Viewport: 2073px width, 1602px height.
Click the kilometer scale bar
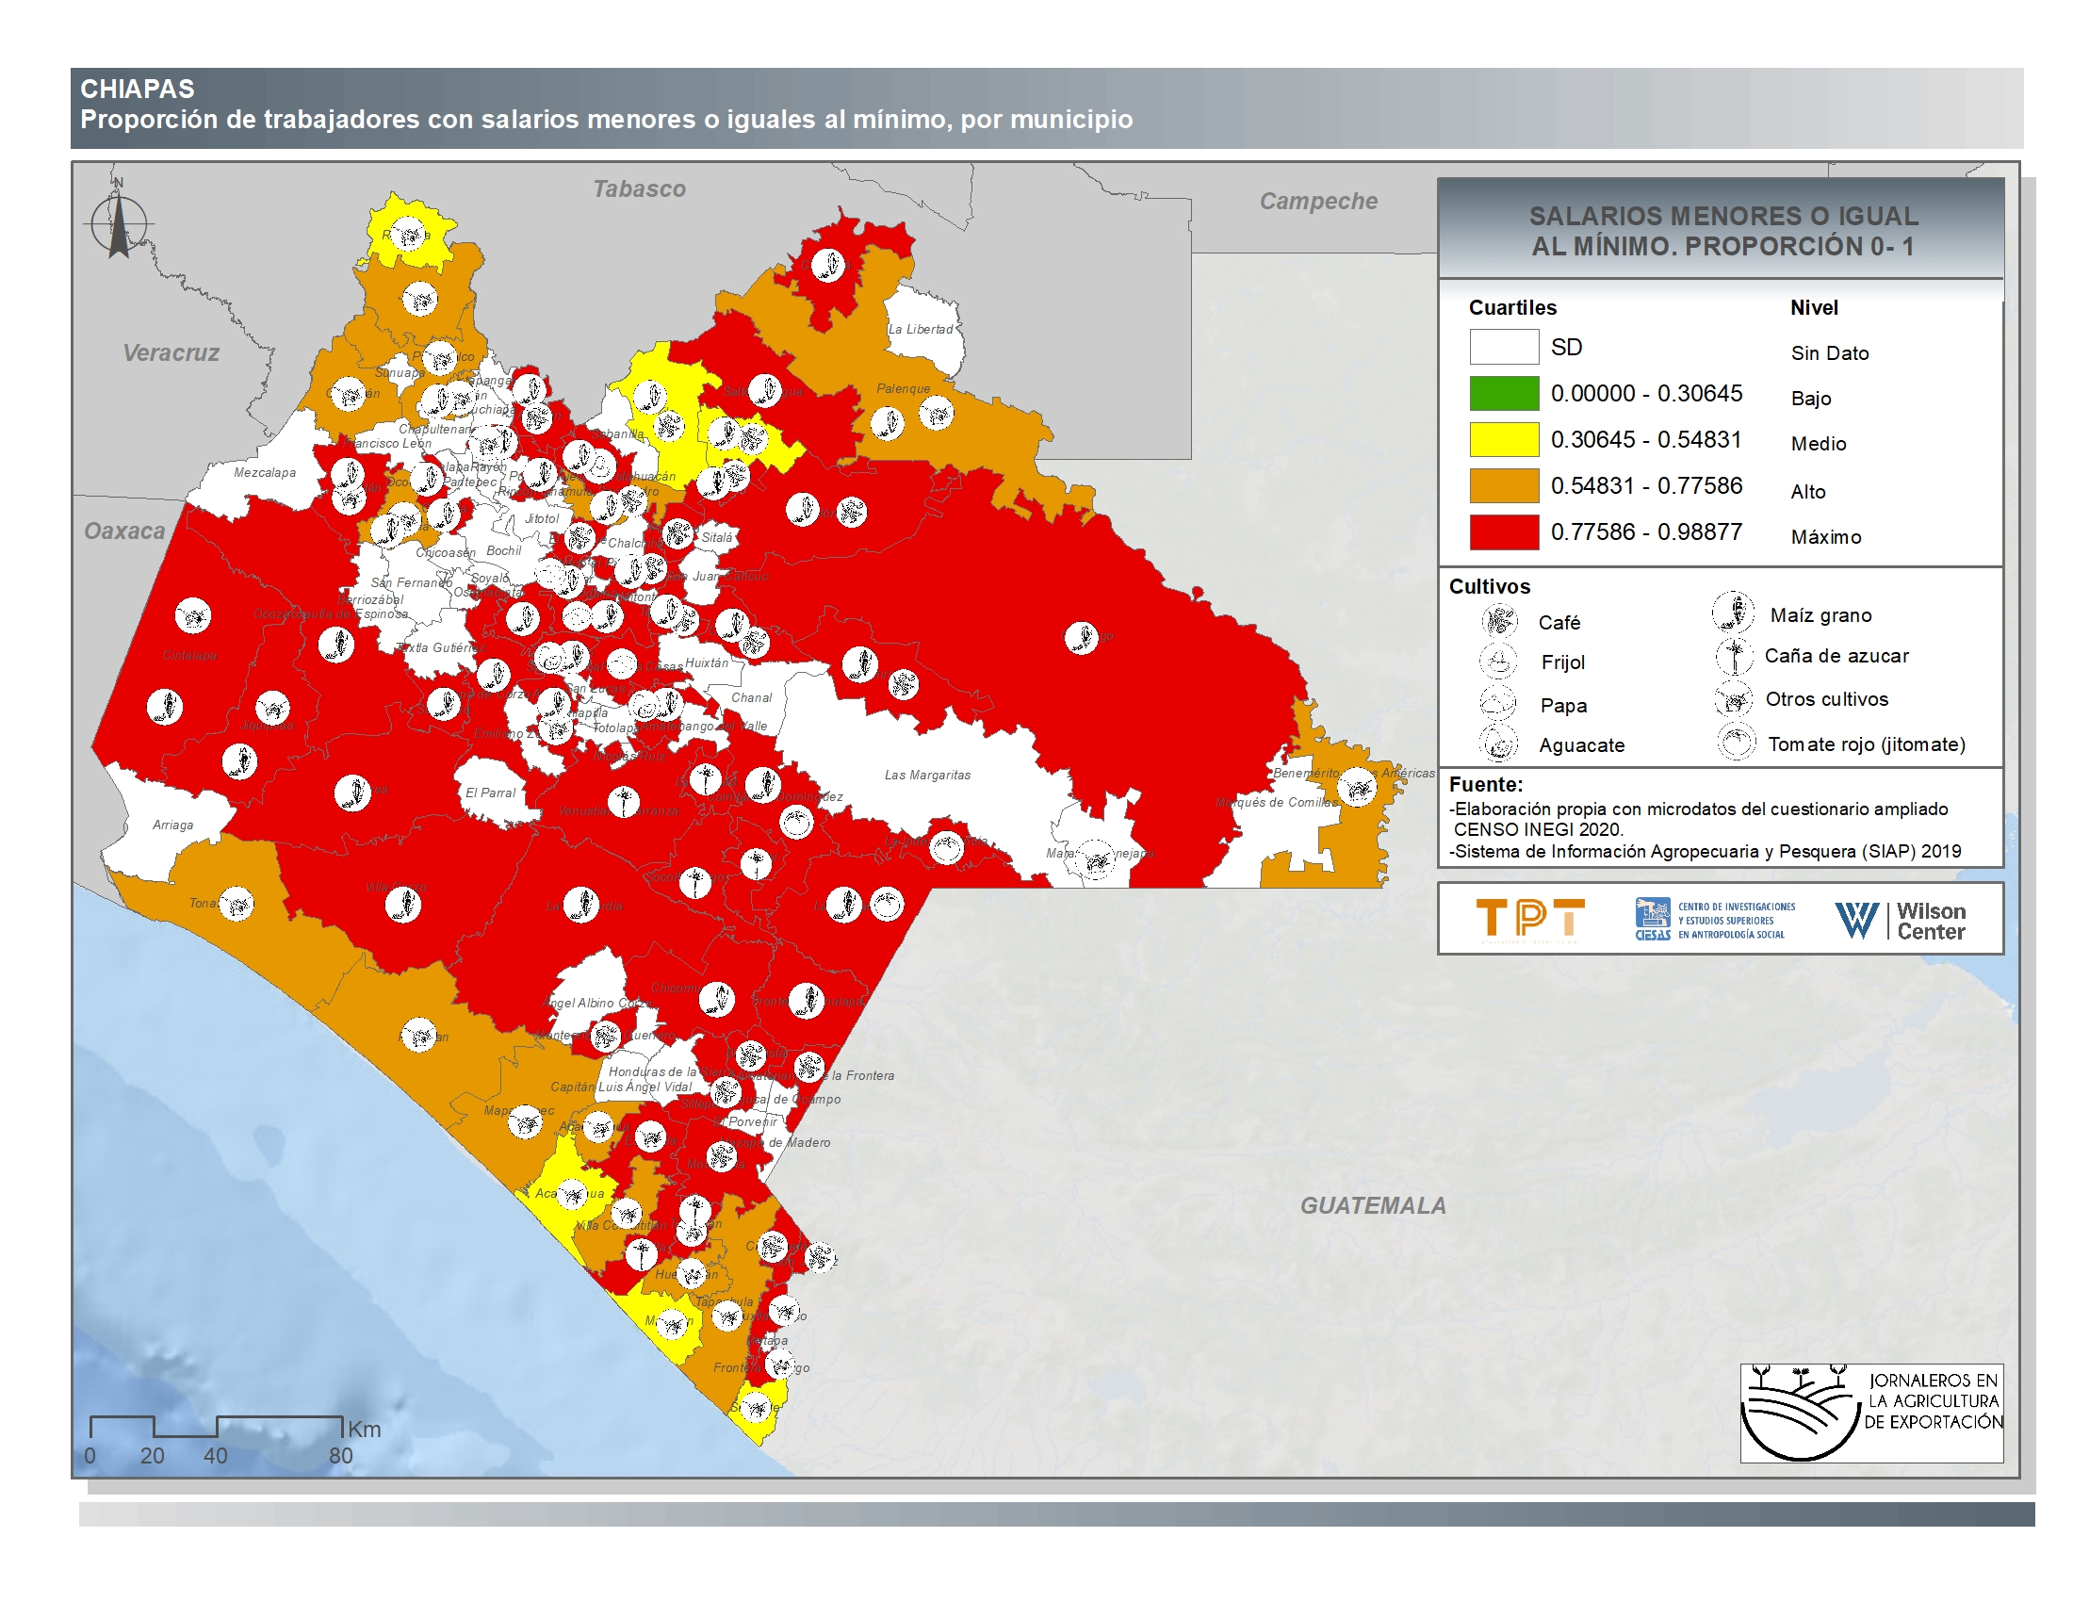tap(216, 1426)
